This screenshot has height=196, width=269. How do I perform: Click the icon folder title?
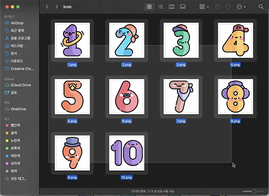(68, 7)
